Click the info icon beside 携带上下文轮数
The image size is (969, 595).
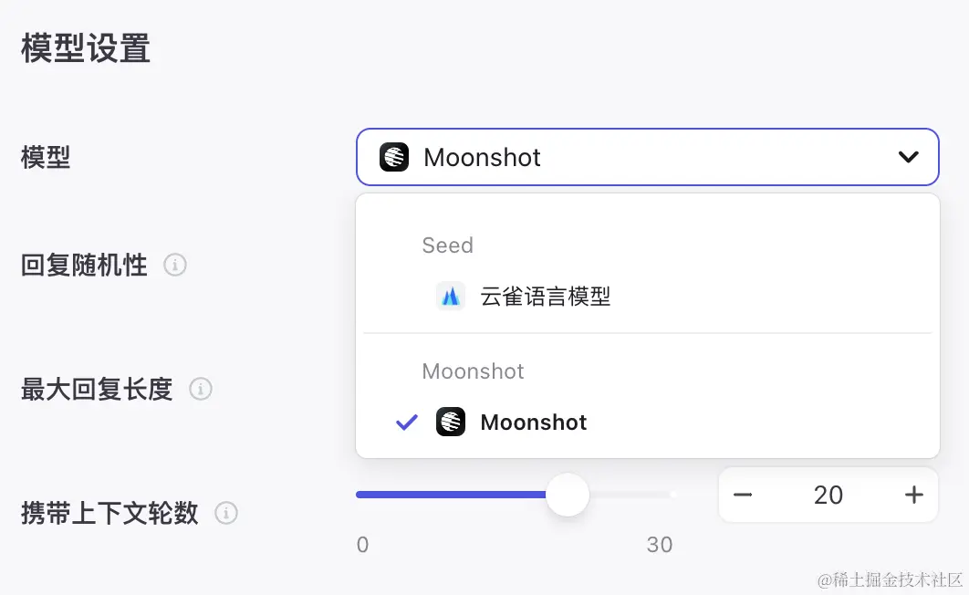point(226,513)
